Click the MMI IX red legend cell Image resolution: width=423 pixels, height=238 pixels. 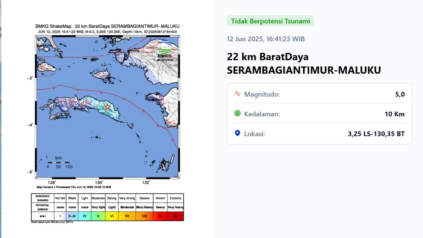click(160, 216)
